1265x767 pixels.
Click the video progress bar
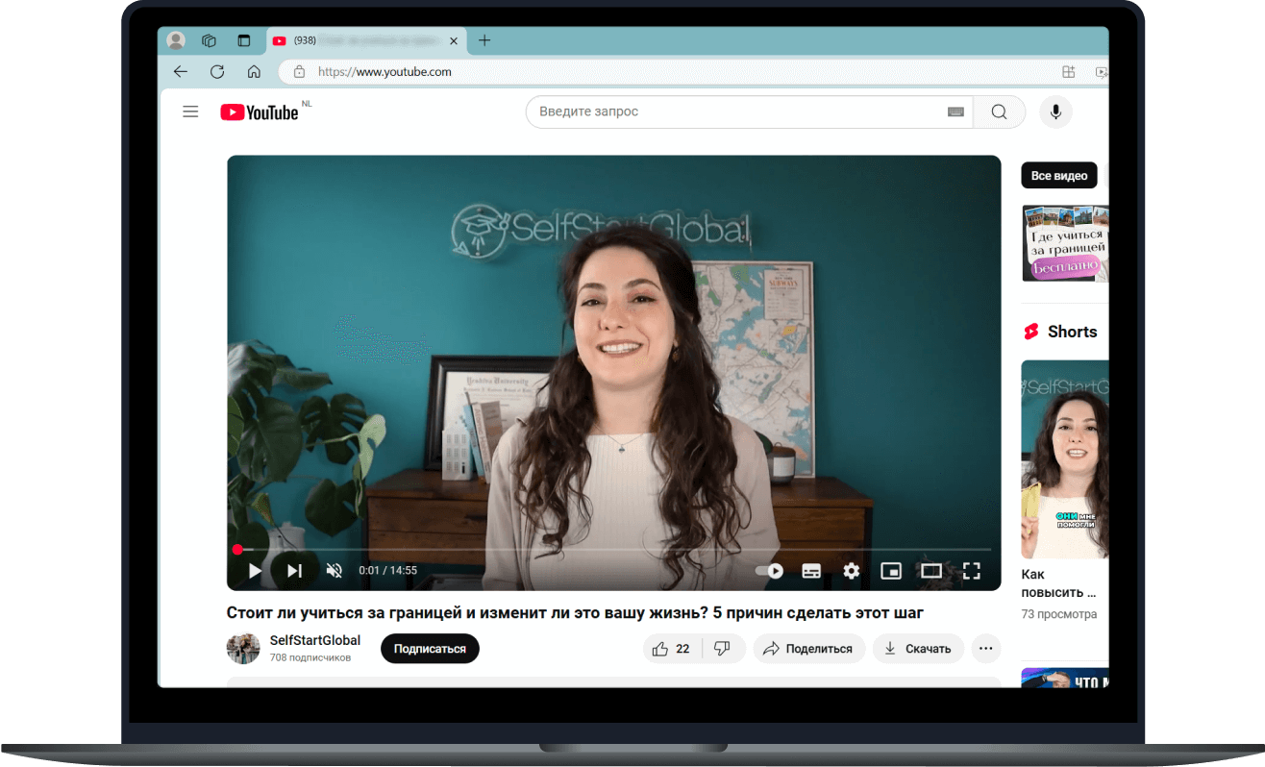[613, 550]
